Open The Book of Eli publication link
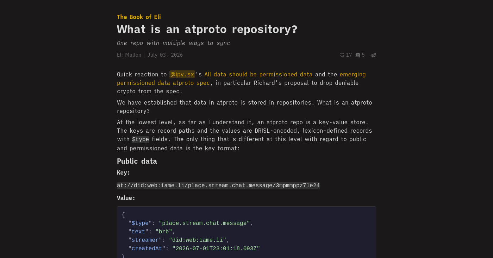Viewport: 493px width, 258px height. pyautogui.click(x=139, y=17)
